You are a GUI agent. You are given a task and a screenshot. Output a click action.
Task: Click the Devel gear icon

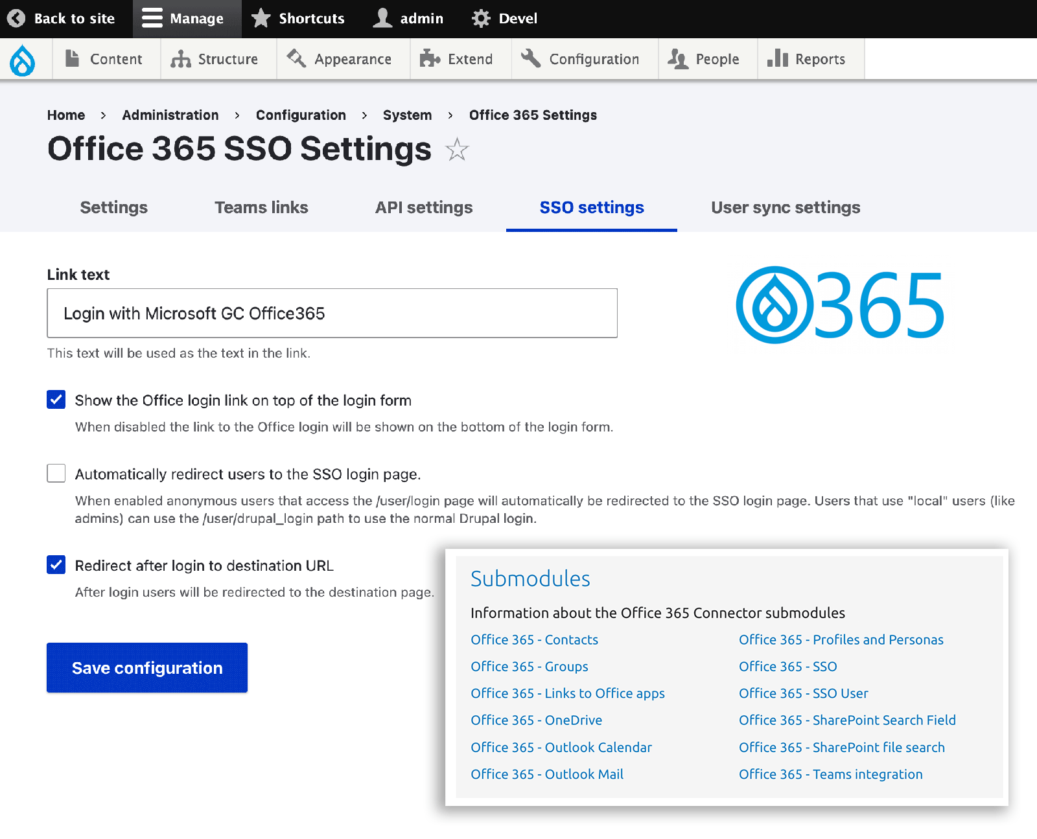[481, 18]
